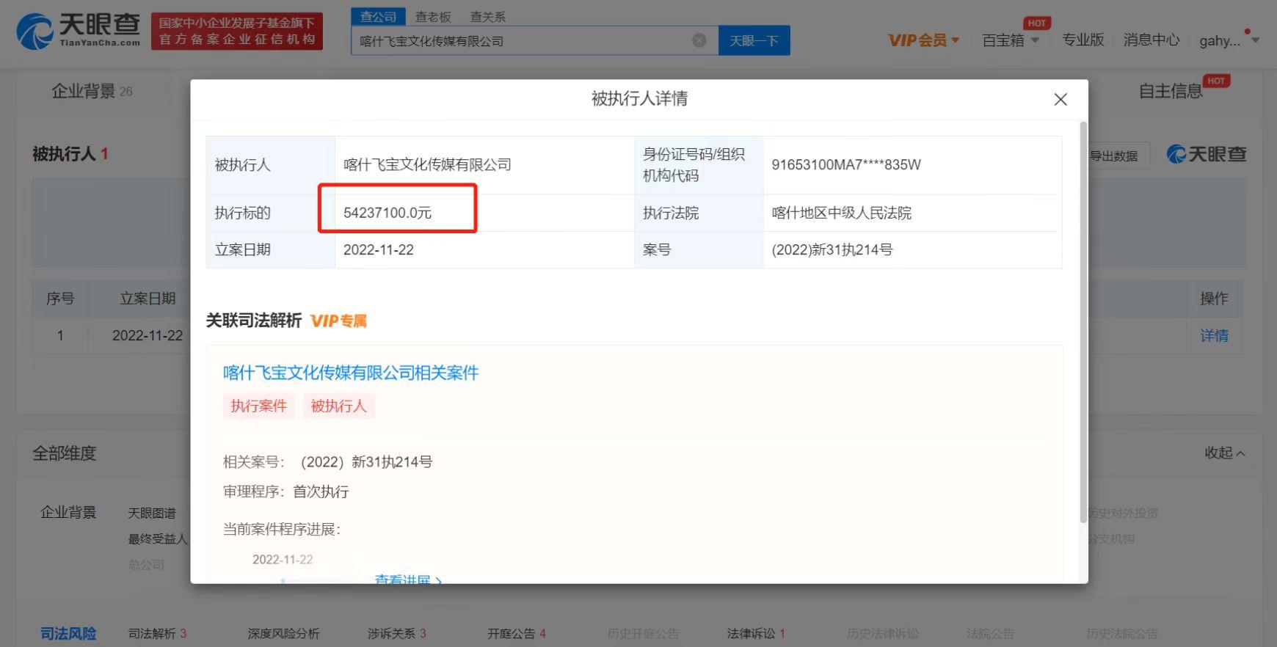Select execution amount 54237100.0元
This screenshot has width=1277, height=647.
[388, 213]
